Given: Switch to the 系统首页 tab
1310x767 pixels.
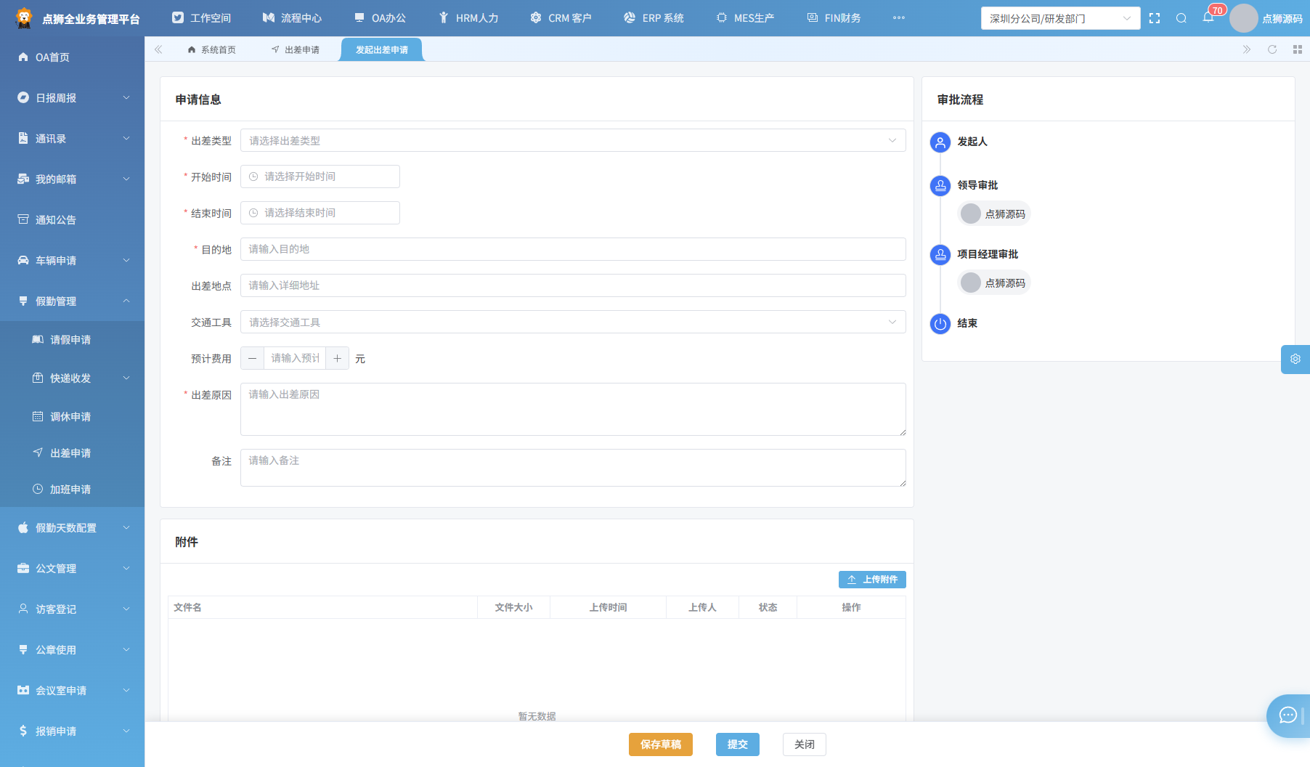Looking at the screenshot, I should coord(211,49).
